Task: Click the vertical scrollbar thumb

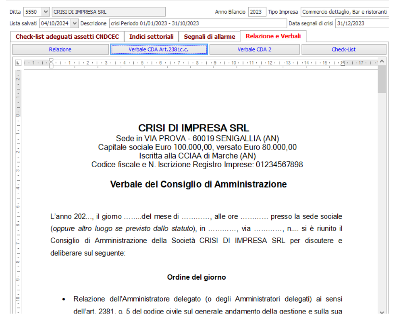Action: pos(382,79)
